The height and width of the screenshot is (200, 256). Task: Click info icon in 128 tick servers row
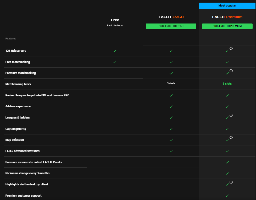coord(231,48)
